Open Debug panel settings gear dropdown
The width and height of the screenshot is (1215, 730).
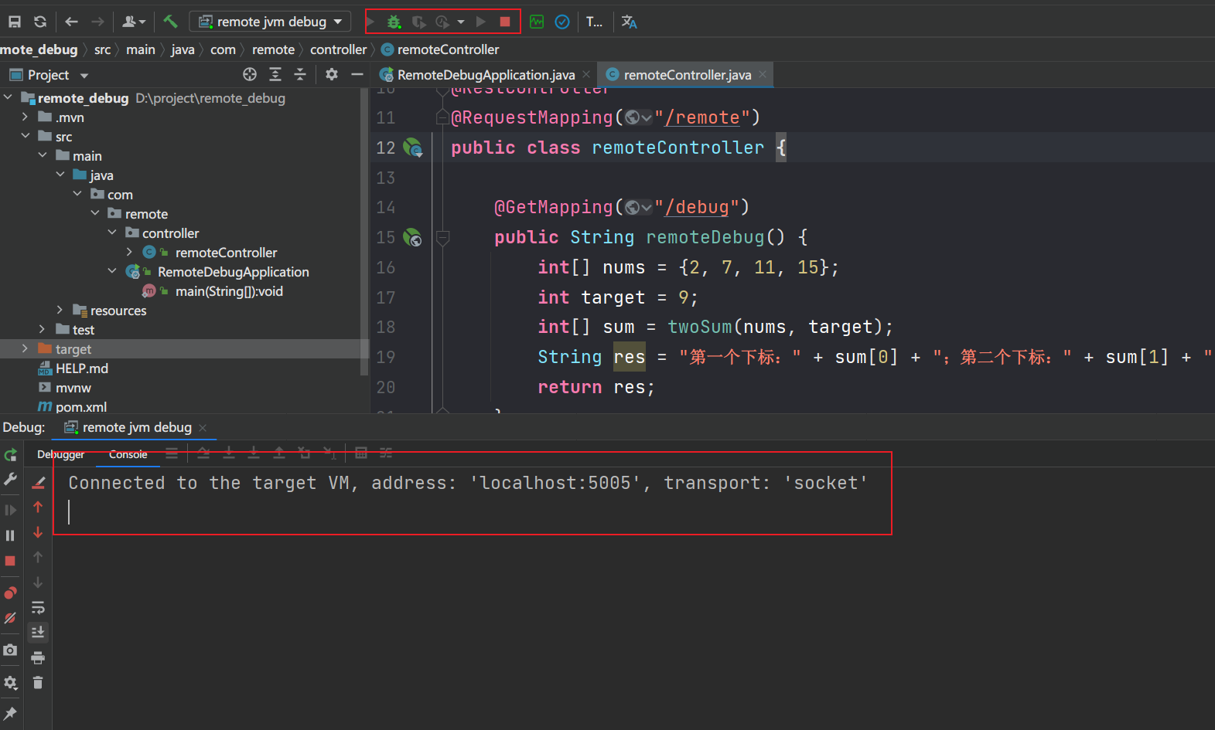[x=11, y=683]
